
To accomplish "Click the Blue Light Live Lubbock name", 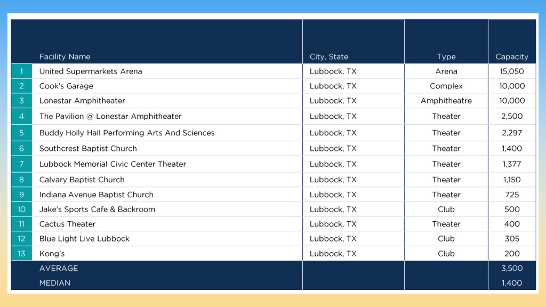I will point(84,239).
